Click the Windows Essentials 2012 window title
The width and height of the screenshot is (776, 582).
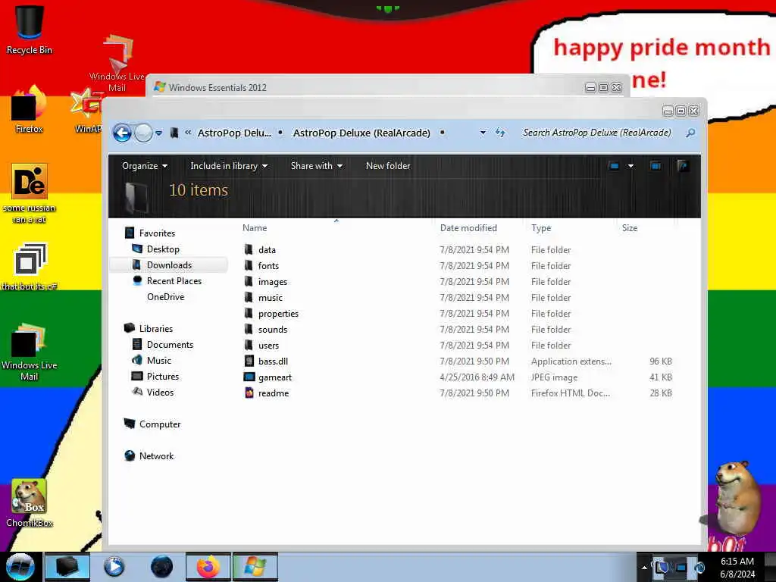point(217,88)
